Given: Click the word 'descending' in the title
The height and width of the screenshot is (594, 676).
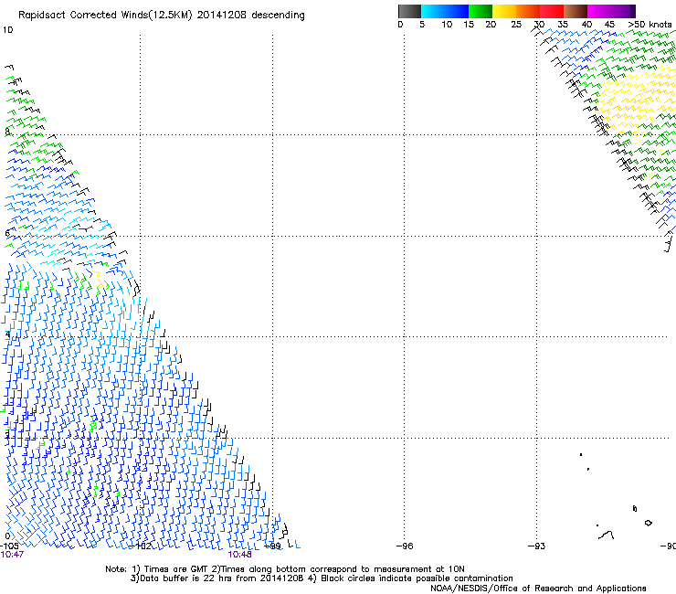Looking at the screenshot, I should [x=278, y=16].
